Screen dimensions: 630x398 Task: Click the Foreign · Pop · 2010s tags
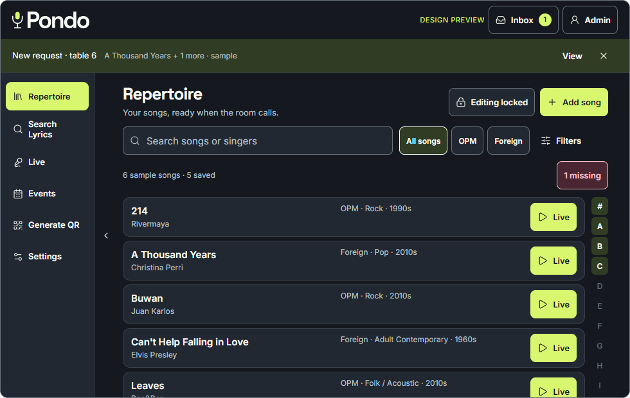pyautogui.click(x=379, y=252)
